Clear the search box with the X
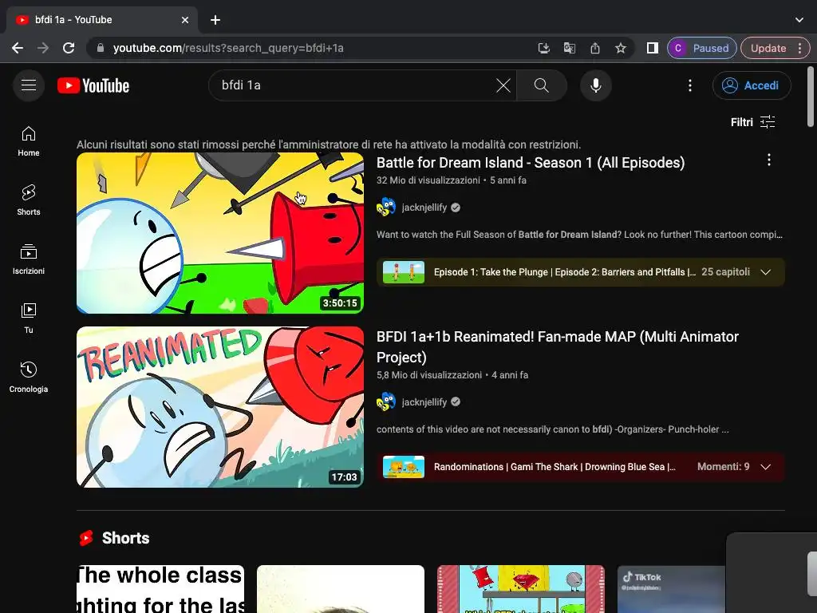Screen dimensions: 817x613 pyautogui.click(x=503, y=85)
